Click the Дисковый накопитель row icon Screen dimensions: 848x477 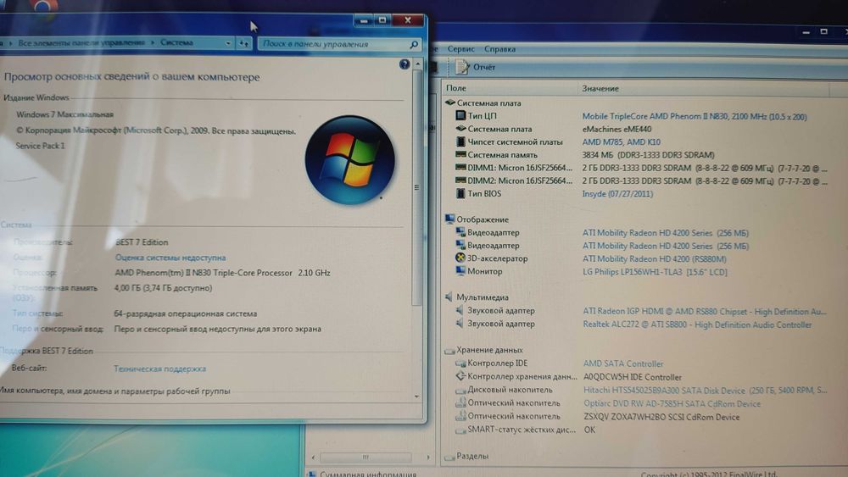pos(460,390)
